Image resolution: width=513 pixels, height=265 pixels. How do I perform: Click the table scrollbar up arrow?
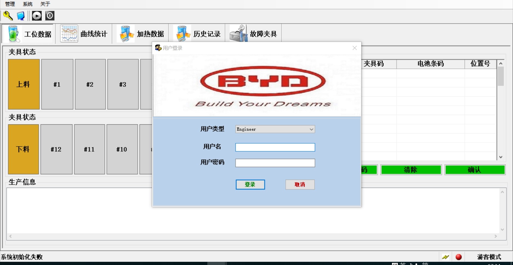501,64
